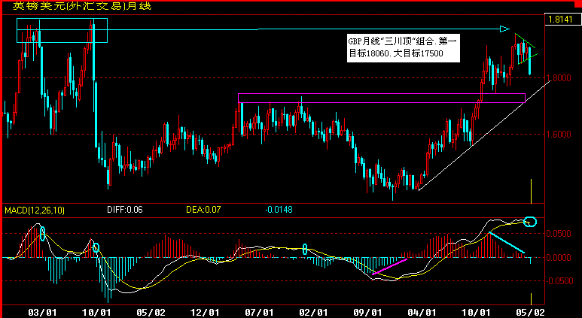The height and width of the screenshot is (318, 582).
Task: Select the 0.0000 MACD axis label
Action: click(x=559, y=257)
